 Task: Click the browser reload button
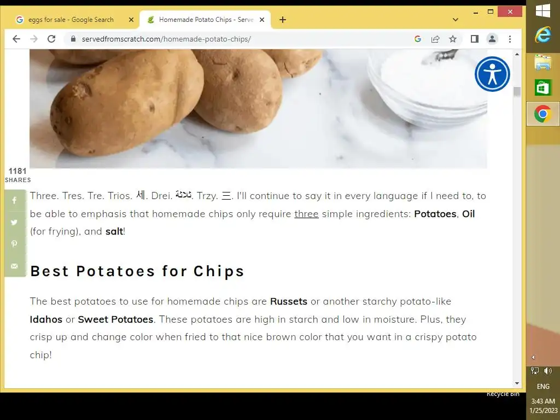pyautogui.click(x=51, y=39)
